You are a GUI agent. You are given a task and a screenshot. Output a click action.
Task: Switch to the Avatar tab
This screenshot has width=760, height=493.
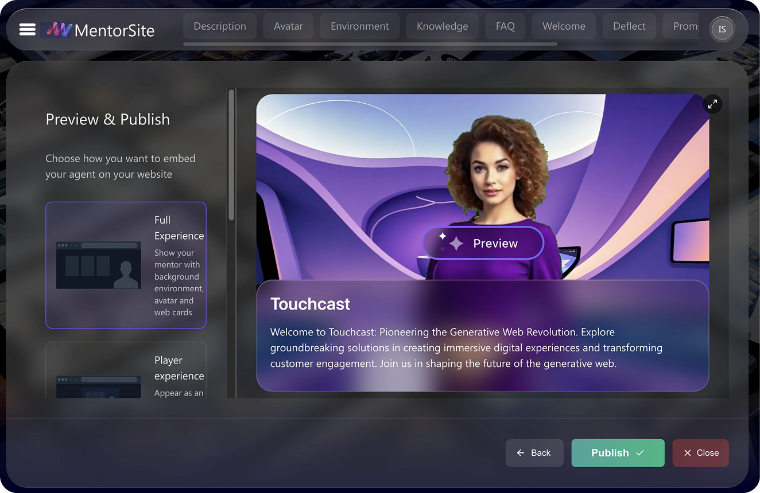tap(288, 26)
